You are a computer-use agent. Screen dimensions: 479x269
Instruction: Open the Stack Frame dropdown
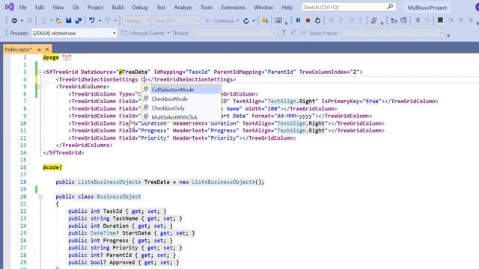pyautogui.click(x=392, y=33)
